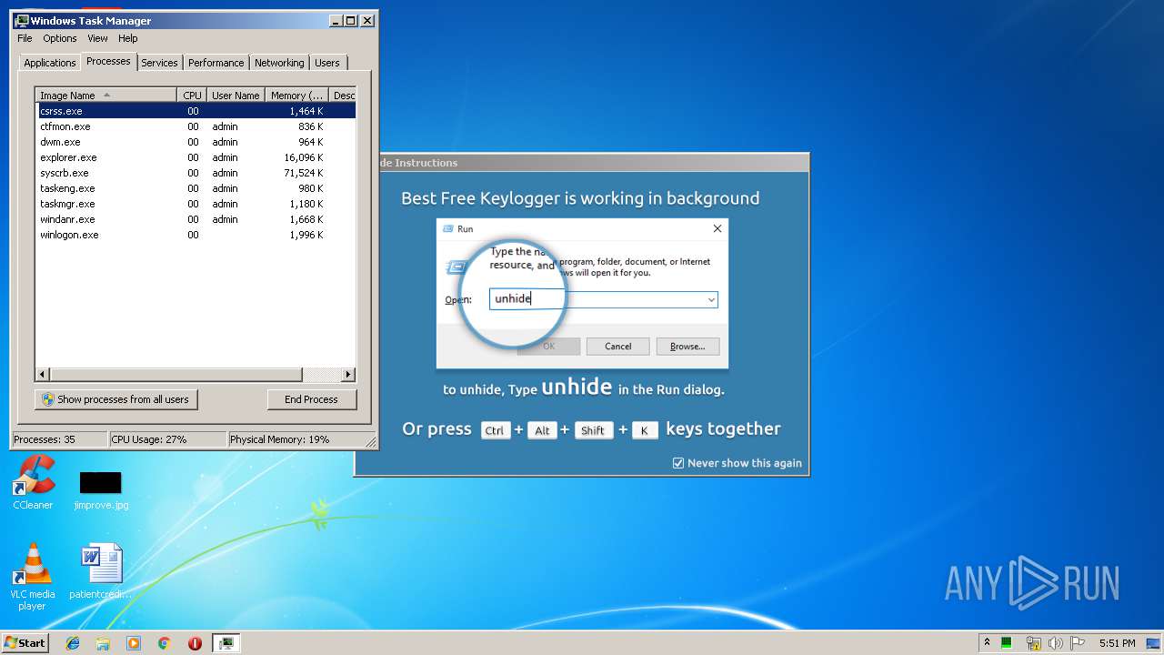The height and width of the screenshot is (655, 1164).
Task: Switch to Users tab
Action: (327, 63)
